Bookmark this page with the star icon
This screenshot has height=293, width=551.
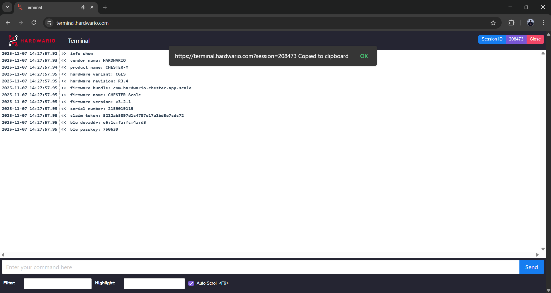[x=493, y=23]
